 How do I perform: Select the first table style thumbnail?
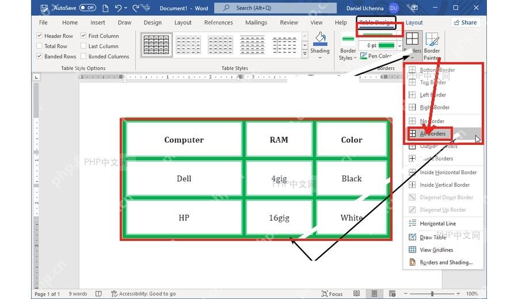coord(156,45)
